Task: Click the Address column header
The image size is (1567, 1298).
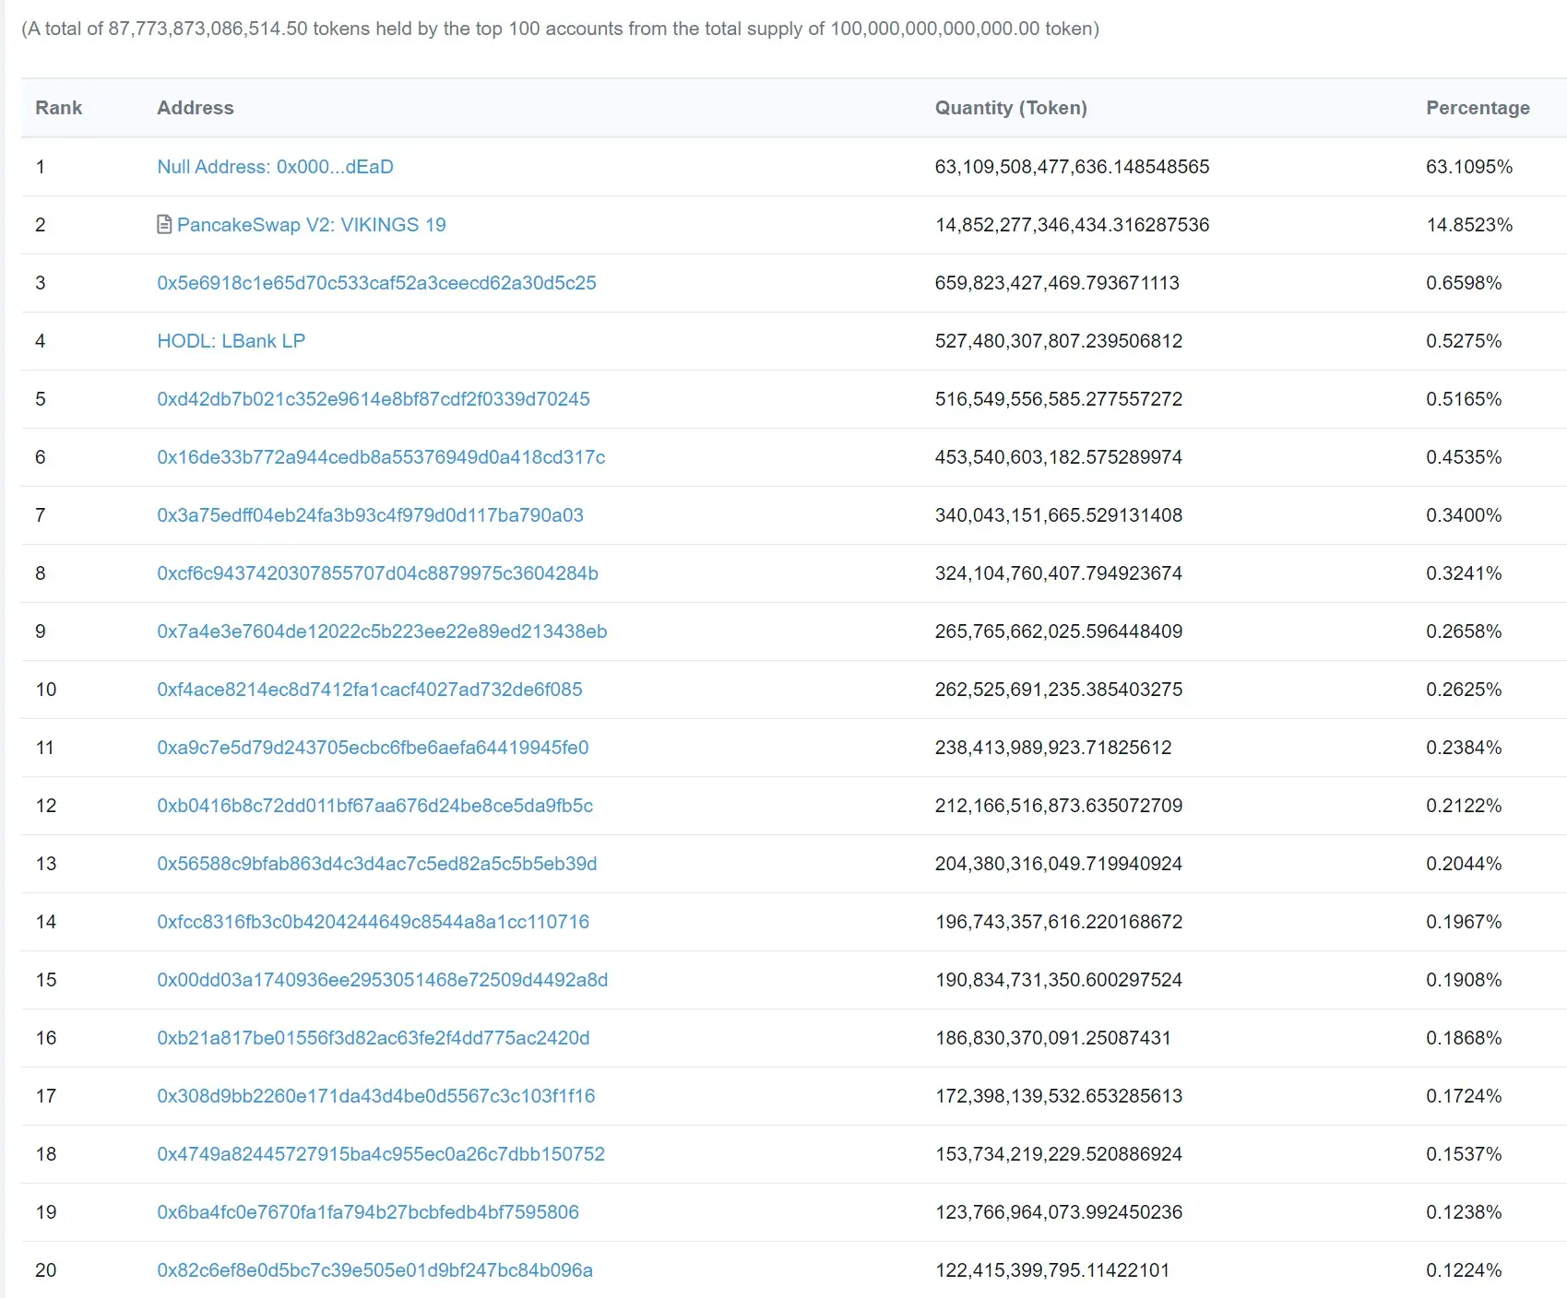Action: (196, 108)
